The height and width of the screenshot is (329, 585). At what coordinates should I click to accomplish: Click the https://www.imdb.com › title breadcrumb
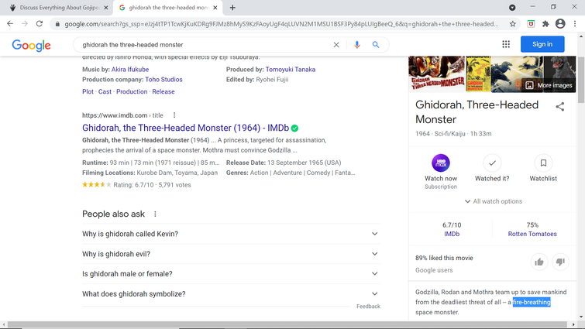click(122, 115)
